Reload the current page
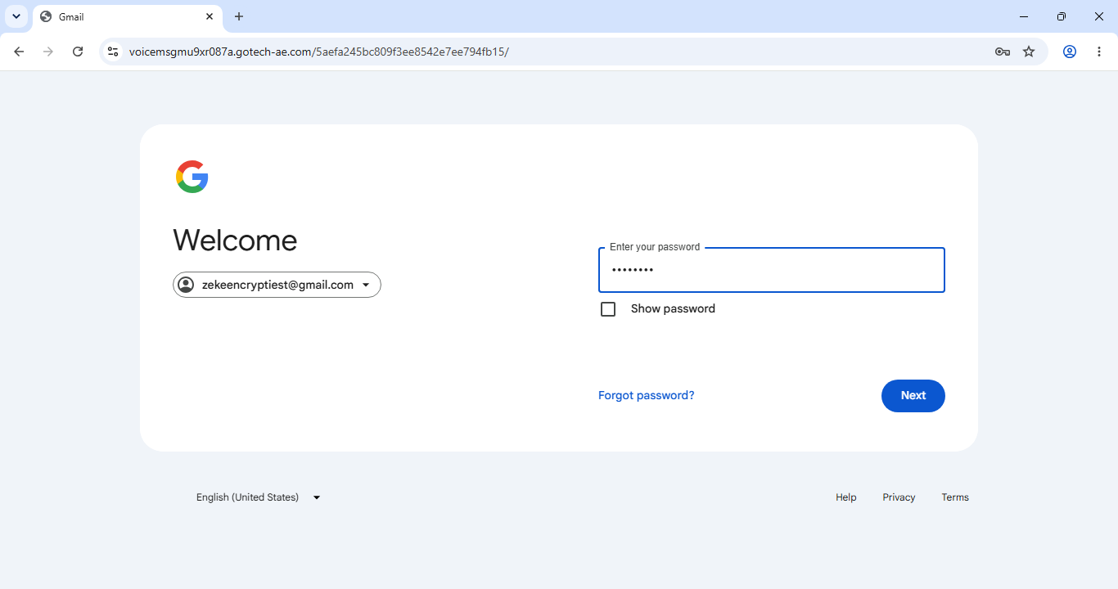 pyautogui.click(x=78, y=52)
